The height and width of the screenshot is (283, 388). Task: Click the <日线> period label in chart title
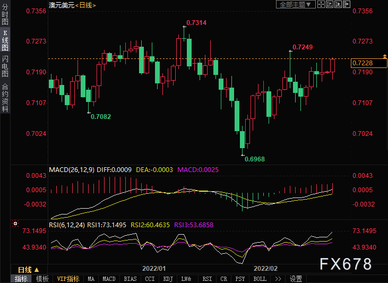pos(85,5)
